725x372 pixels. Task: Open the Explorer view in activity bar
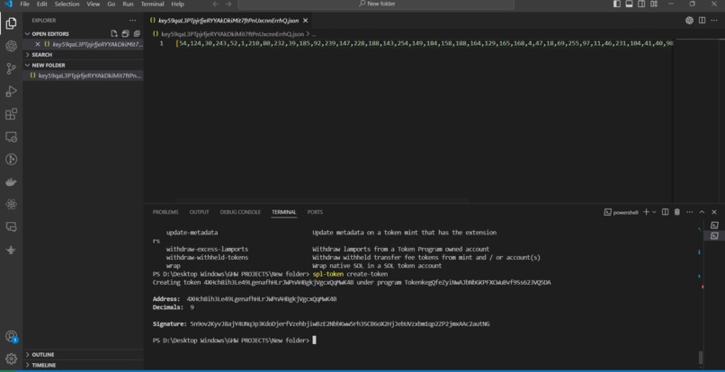pos(11,23)
